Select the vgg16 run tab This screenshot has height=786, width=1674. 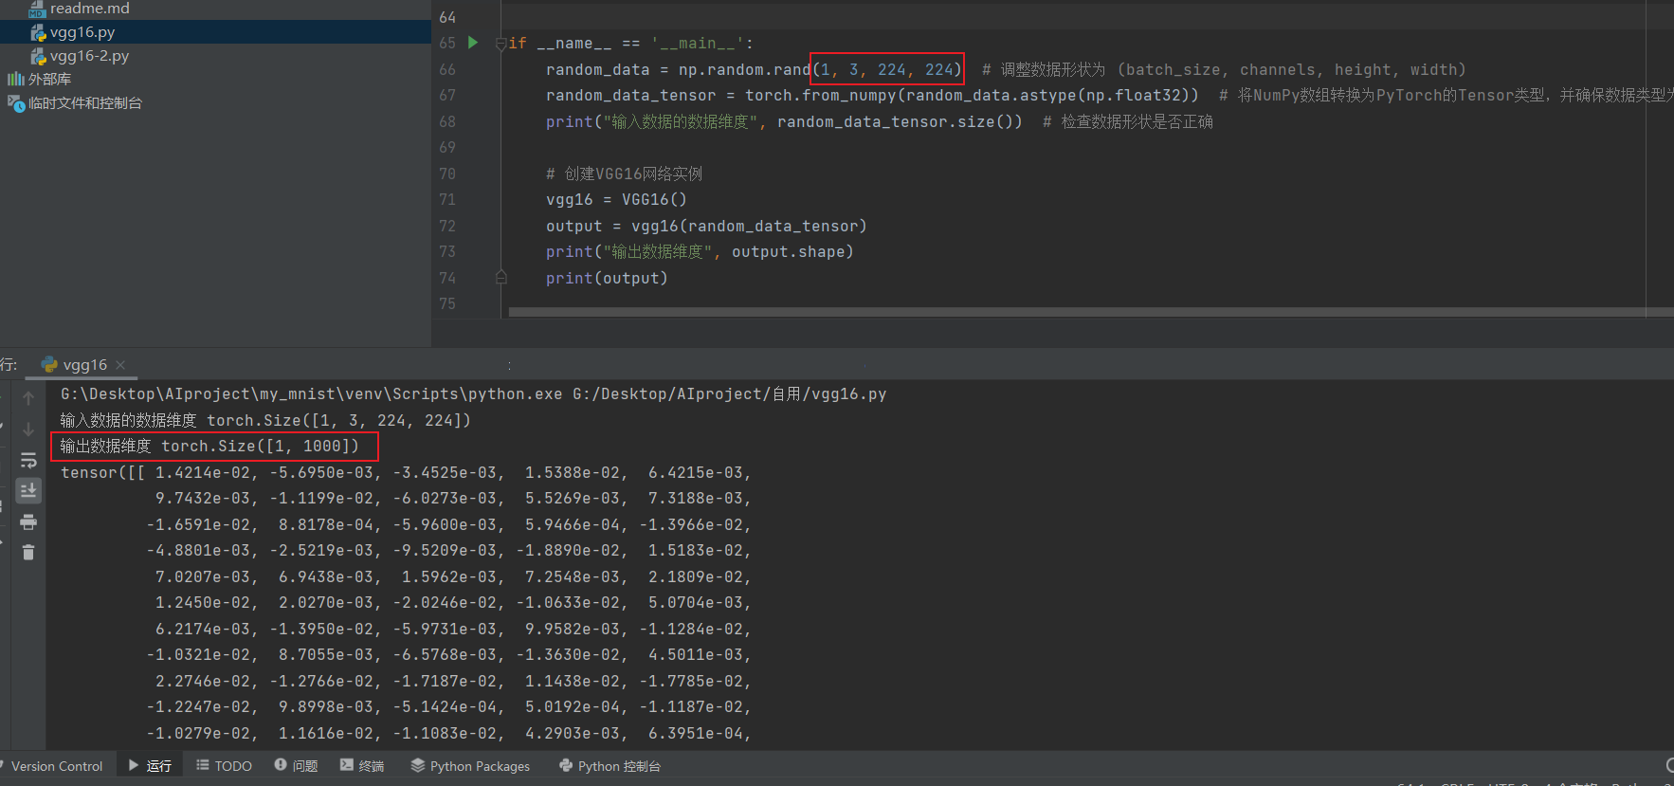point(83,365)
